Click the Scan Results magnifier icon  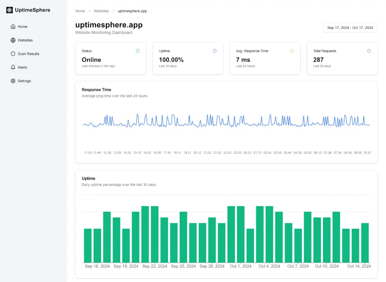13,54
